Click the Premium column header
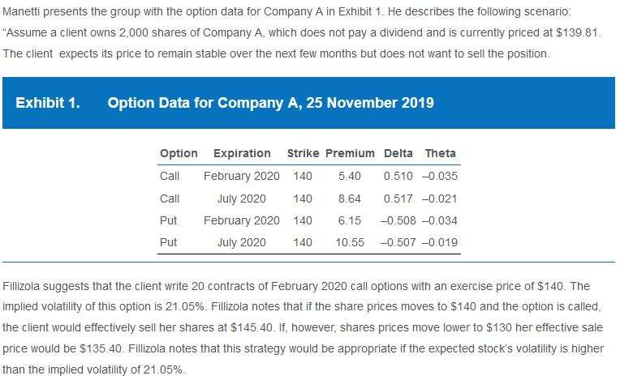The image size is (620, 380). (350, 153)
